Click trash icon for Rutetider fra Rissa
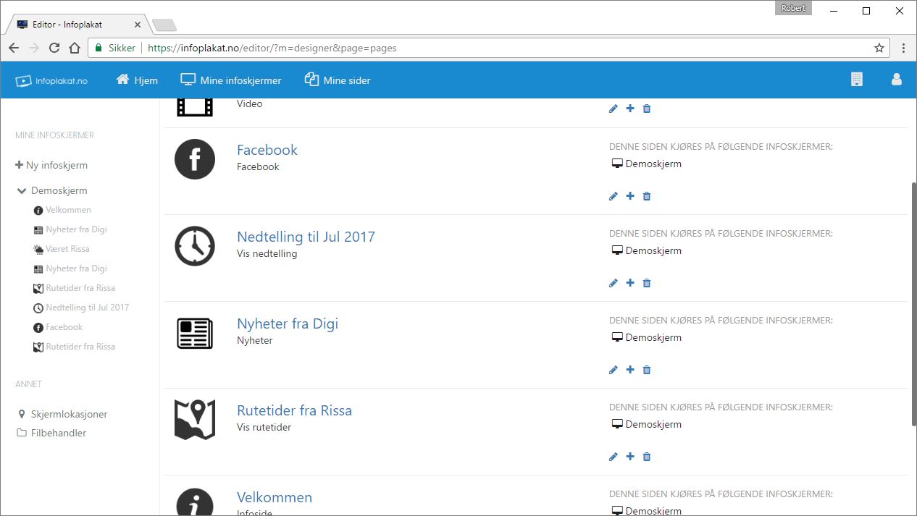This screenshot has width=917, height=516. click(x=647, y=457)
